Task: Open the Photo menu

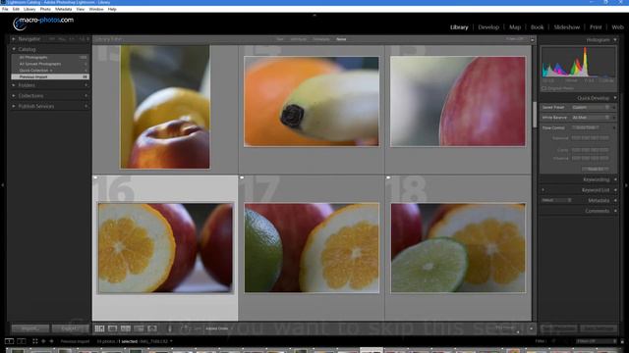Action: [45, 9]
